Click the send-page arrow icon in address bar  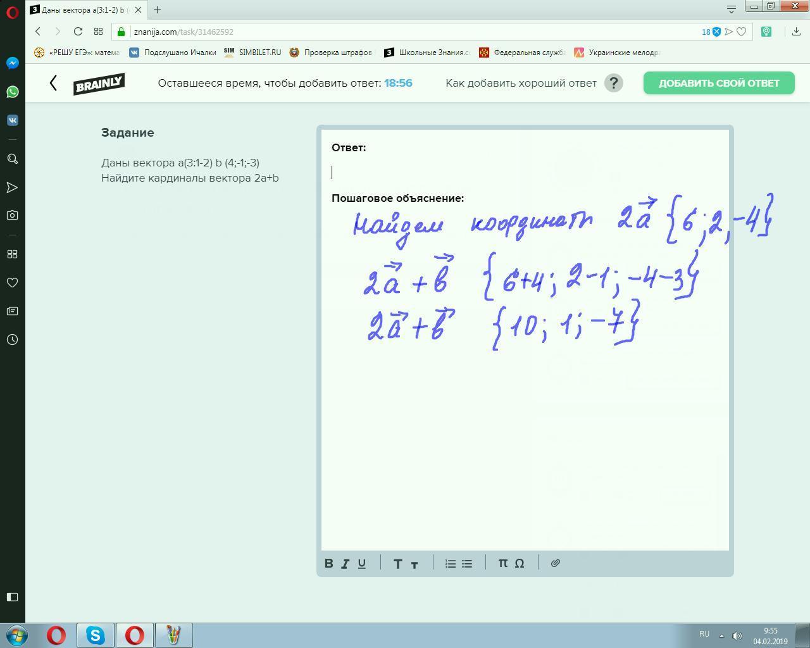(x=729, y=32)
